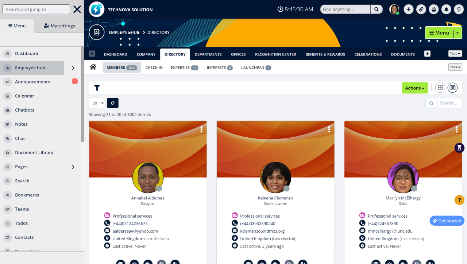This screenshot has width=467, height=264.
Task: Open the filter funnel icon
Action: click(x=97, y=88)
